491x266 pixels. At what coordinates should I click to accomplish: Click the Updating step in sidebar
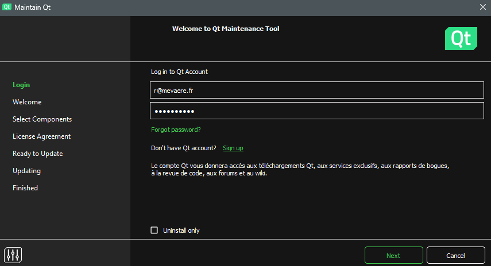tap(26, 171)
